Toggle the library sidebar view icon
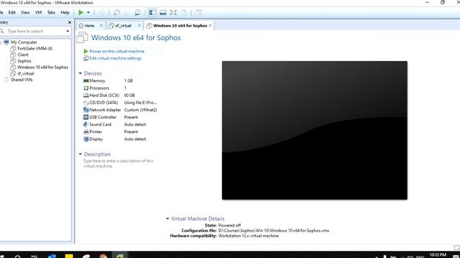460x258 pixels. [x=152, y=12]
